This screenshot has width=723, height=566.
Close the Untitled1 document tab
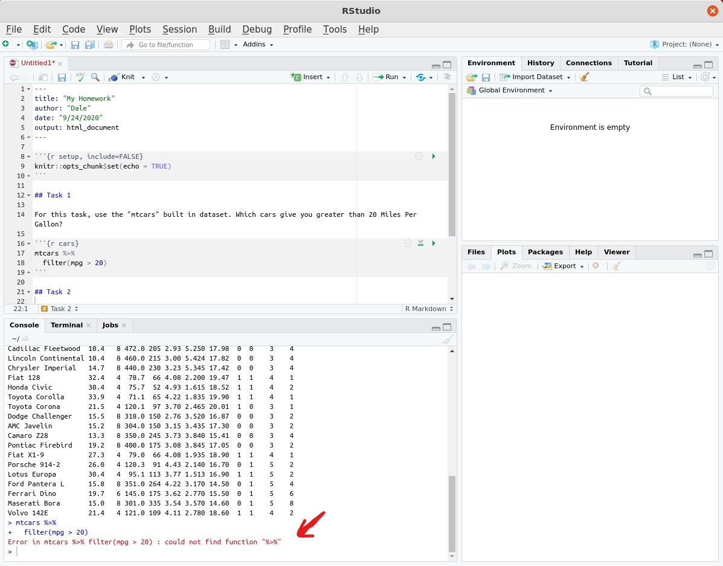(60, 63)
